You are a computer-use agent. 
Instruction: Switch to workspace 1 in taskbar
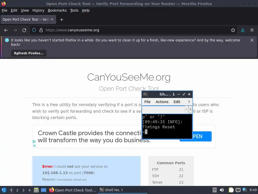tap(11, 190)
